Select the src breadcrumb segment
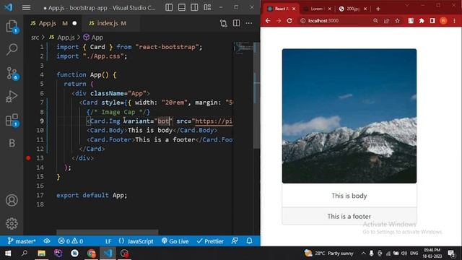This screenshot has width=462, height=260. point(35,38)
